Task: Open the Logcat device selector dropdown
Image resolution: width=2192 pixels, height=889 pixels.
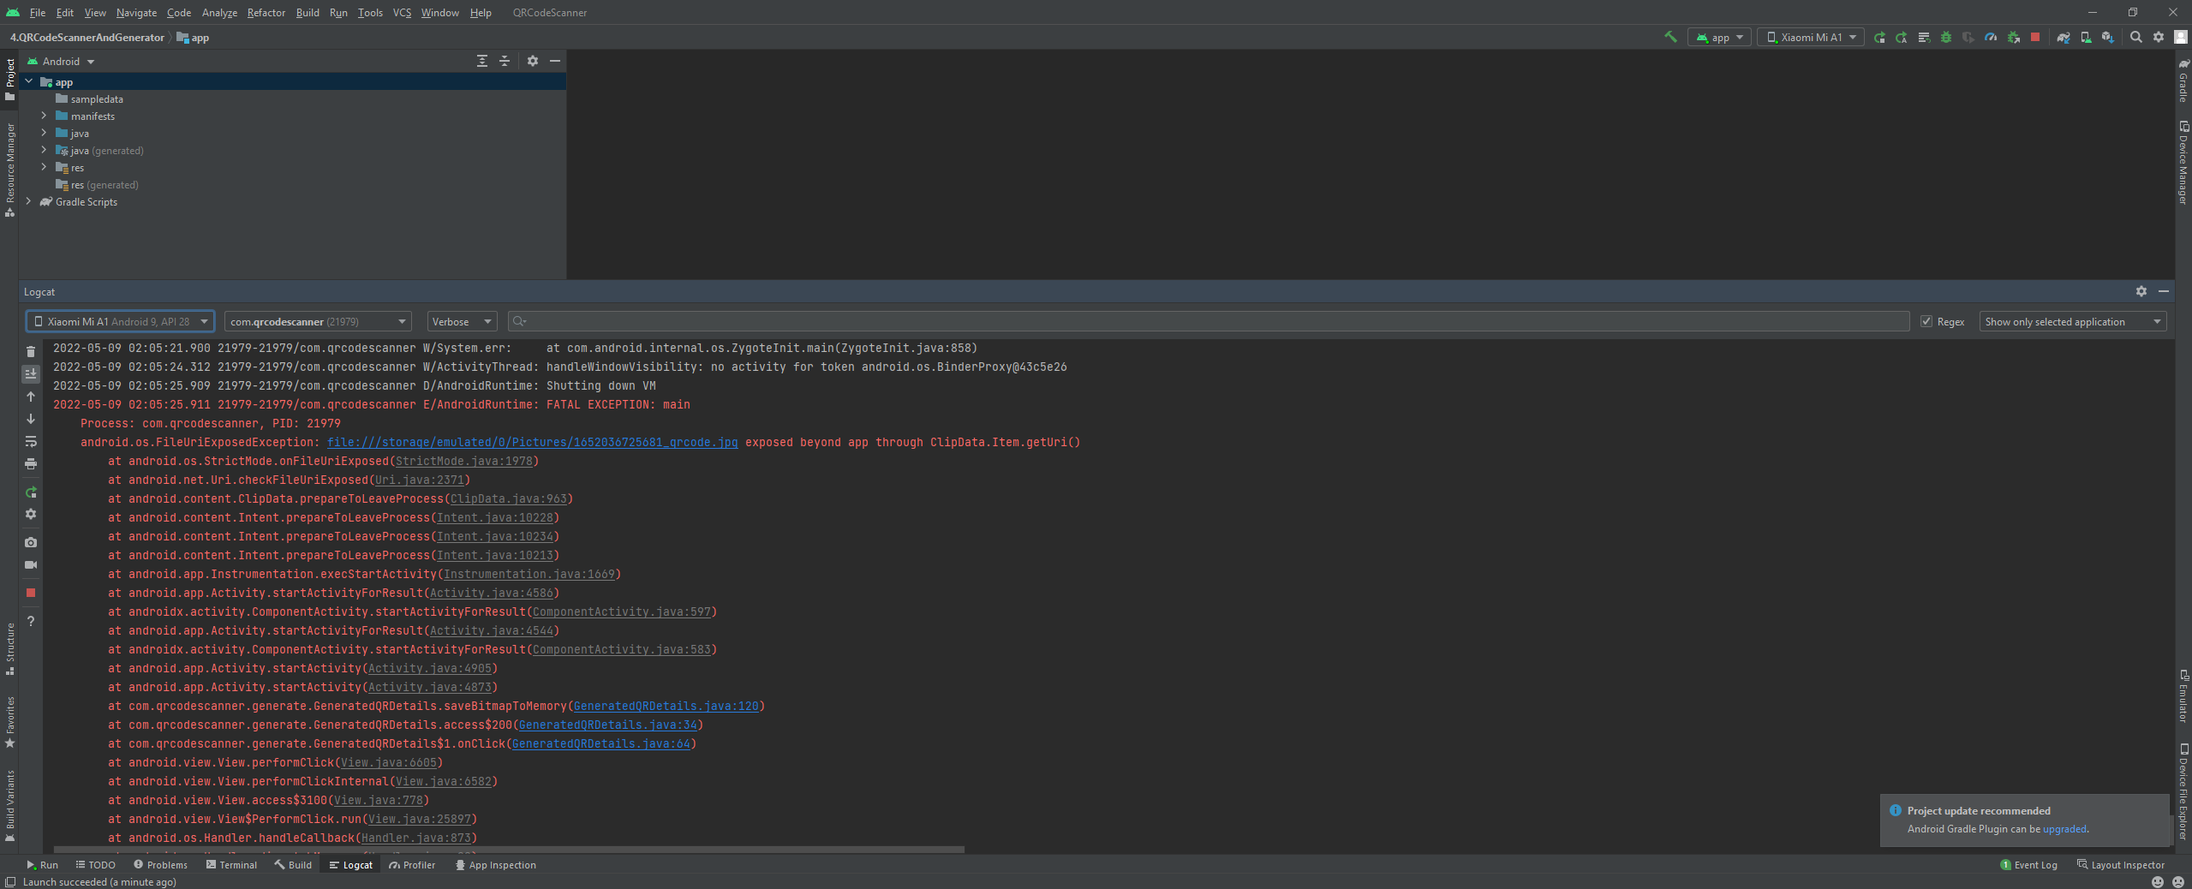Action: (x=120, y=321)
